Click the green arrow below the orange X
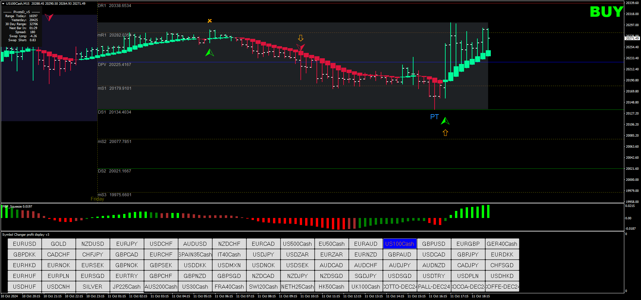 (x=209, y=53)
